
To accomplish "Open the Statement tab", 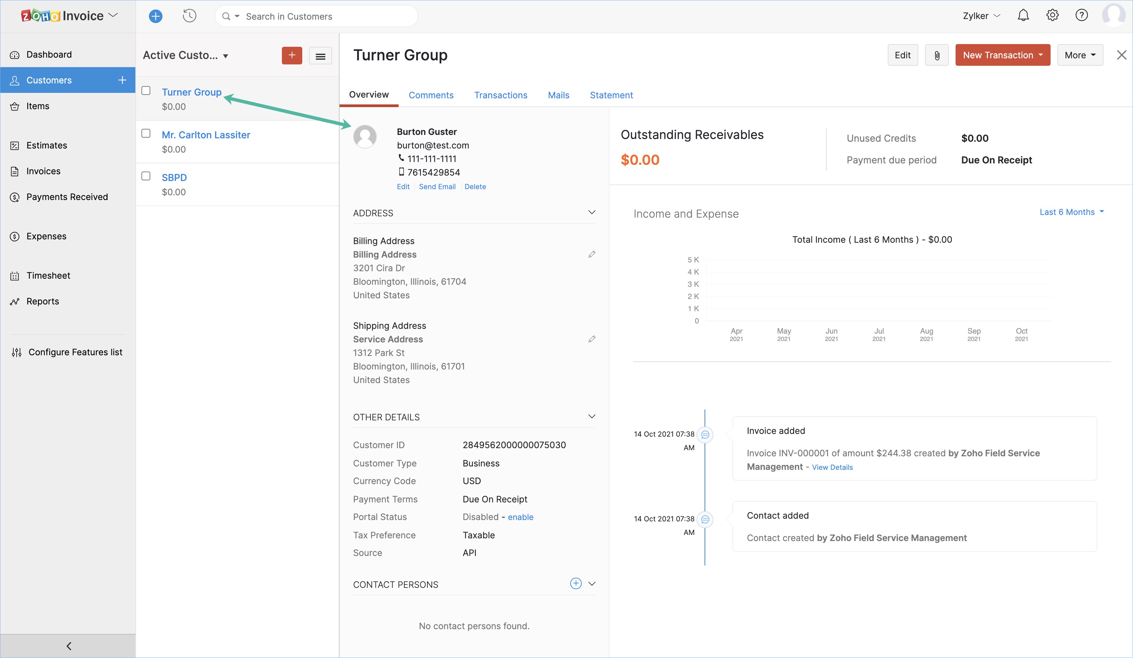I will coord(611,95).
